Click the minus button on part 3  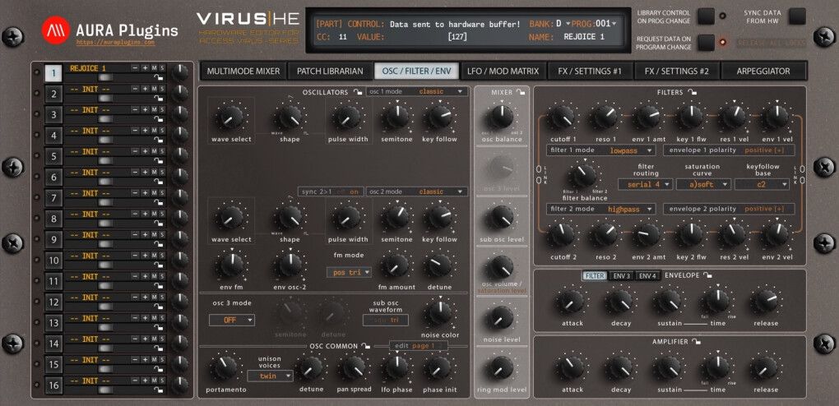[135, 109]
